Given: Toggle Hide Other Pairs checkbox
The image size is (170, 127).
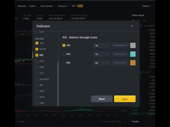Looking at the screenshot, I should (x=104, y=121).
